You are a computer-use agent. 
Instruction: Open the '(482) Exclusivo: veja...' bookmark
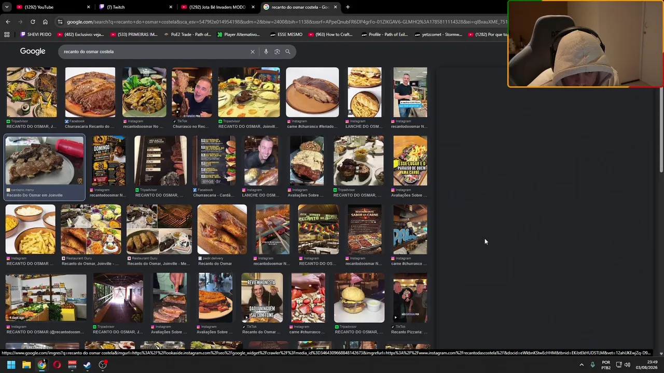80,35
